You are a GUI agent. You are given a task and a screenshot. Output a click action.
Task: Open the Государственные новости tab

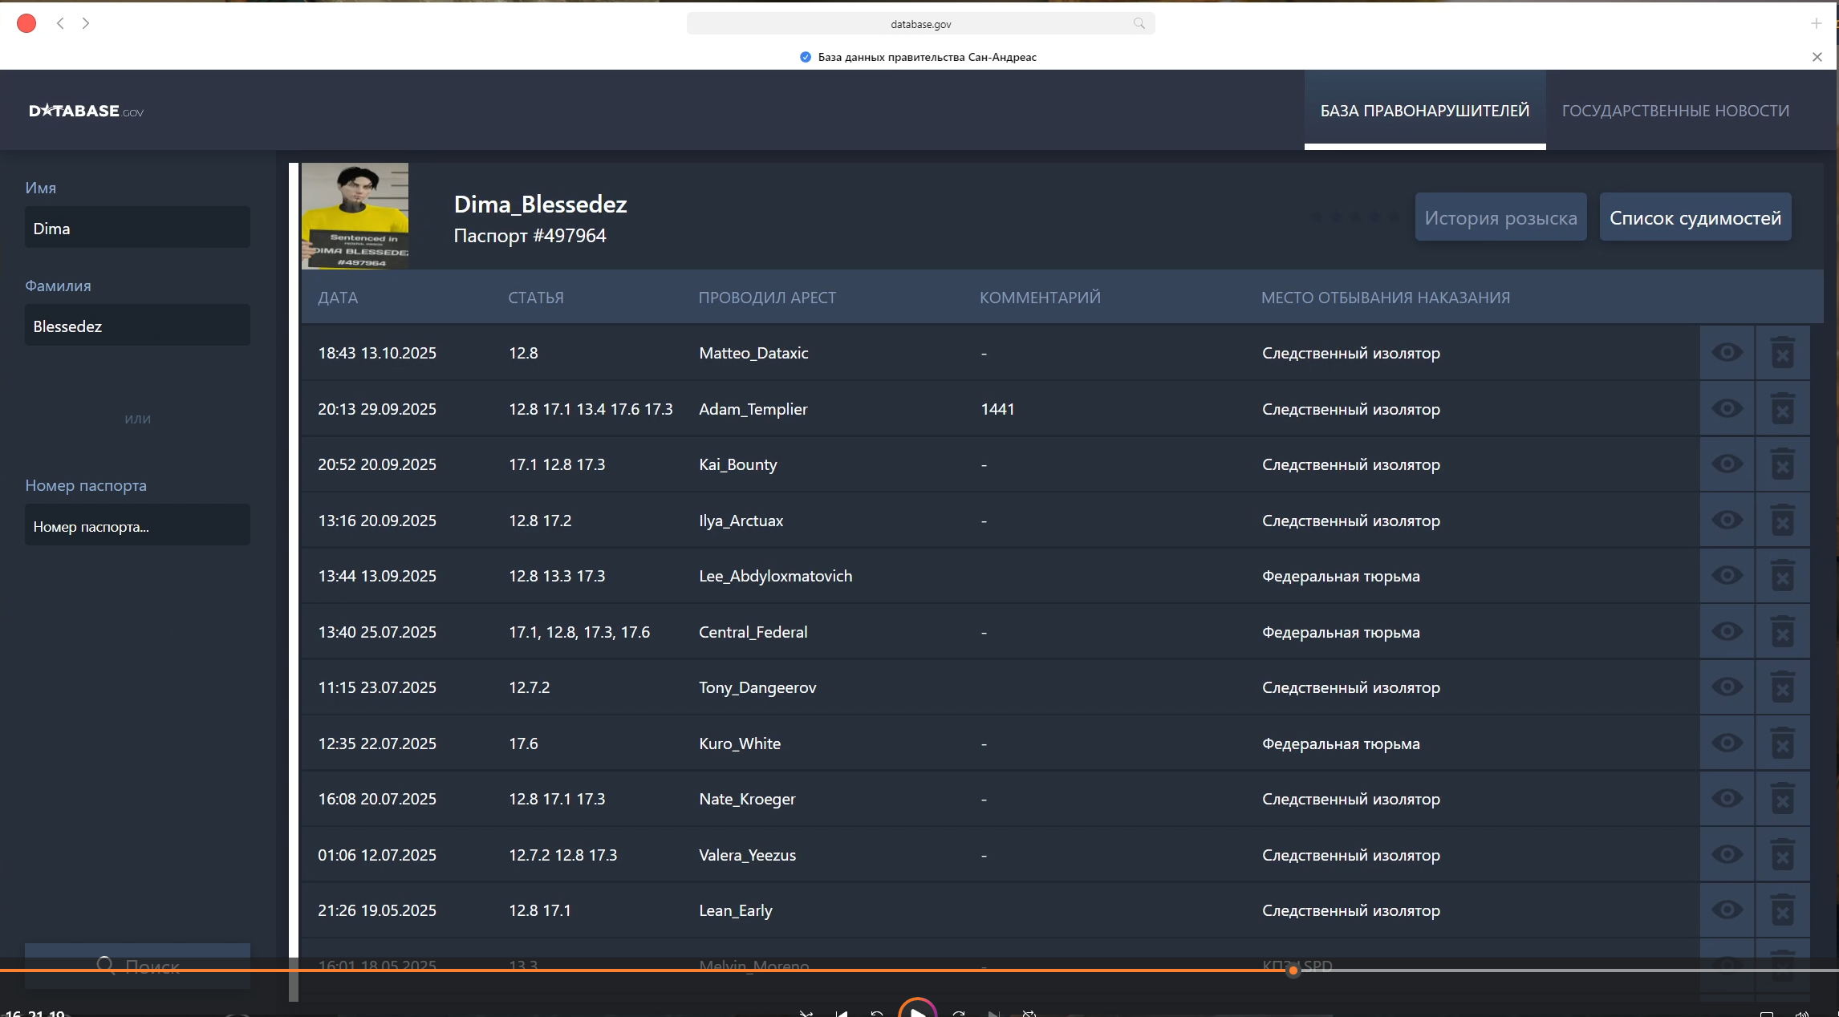pos(1675,111)
